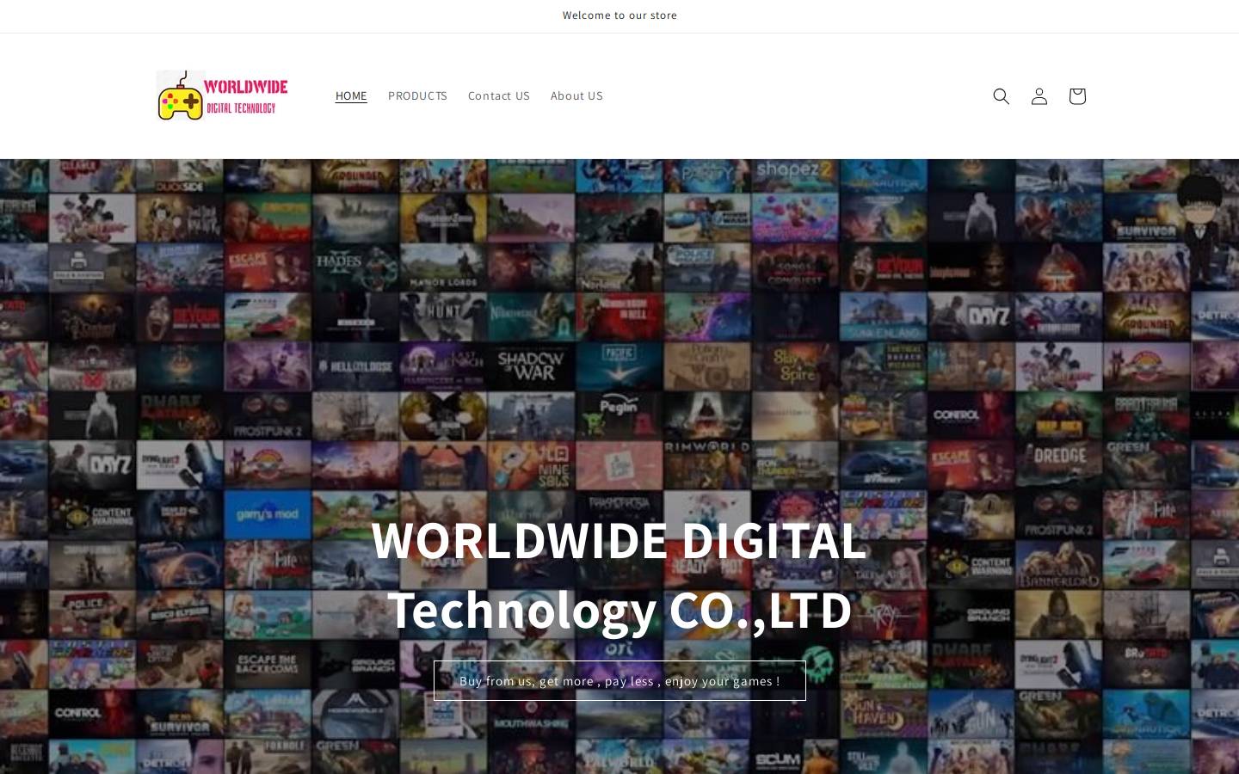Click the Worldwide Digital Technology logo
This screenshot has height=774, width=1239.
pyautogui.click(x=222, y=95)
